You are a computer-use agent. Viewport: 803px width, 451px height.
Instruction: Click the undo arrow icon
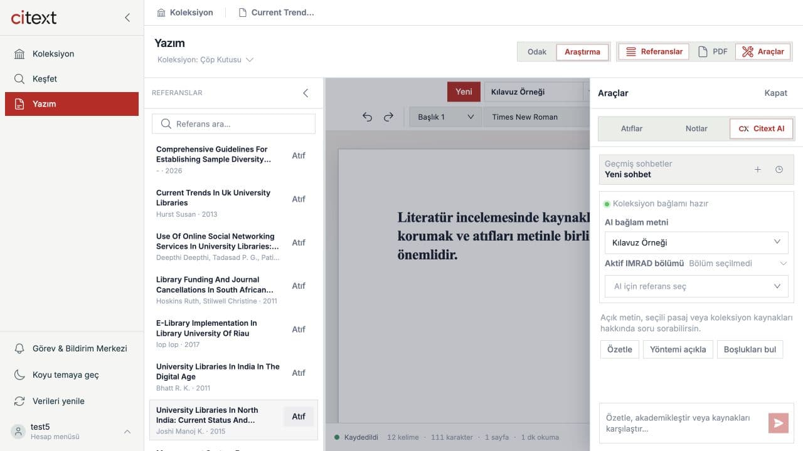pos(368,117)
